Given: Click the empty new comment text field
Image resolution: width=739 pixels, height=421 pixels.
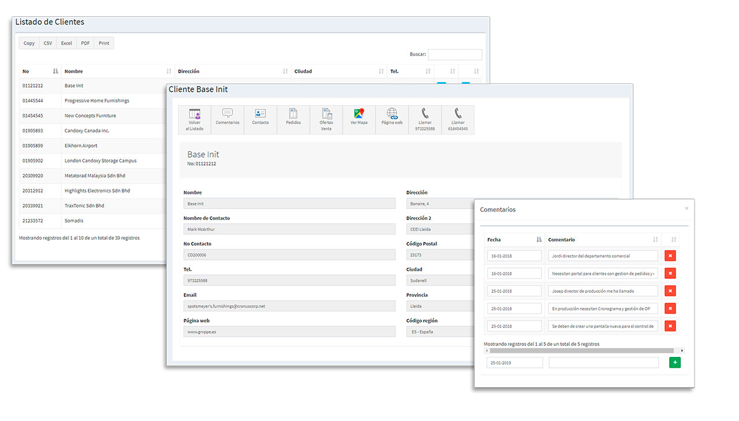Looking at the screenshot, I should tap(603, 363).
